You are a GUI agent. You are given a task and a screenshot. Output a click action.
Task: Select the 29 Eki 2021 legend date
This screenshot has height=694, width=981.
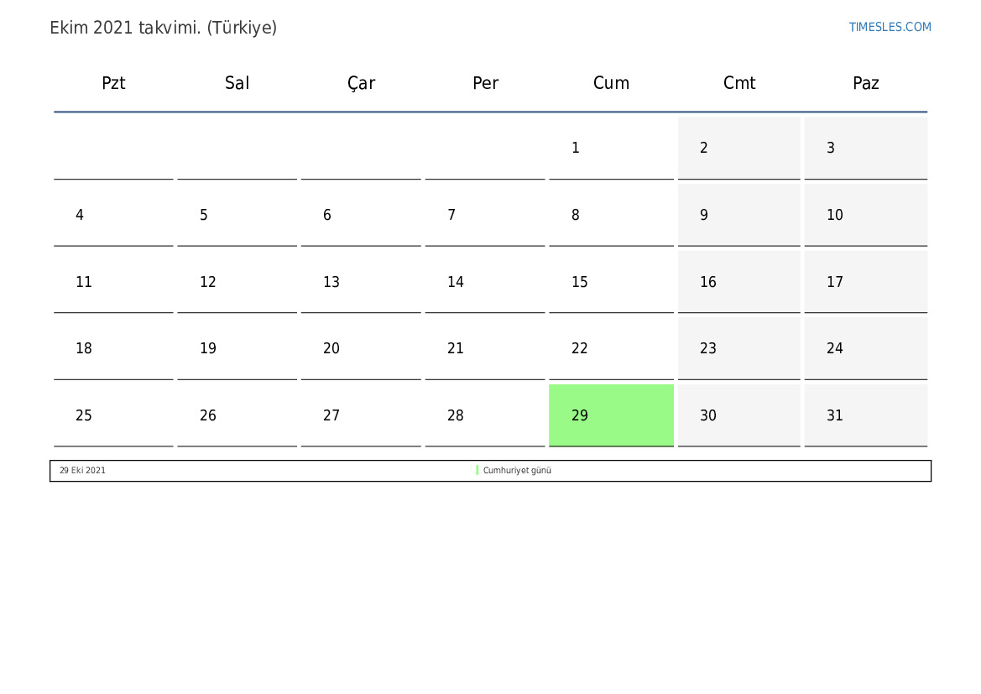(82, 471)
